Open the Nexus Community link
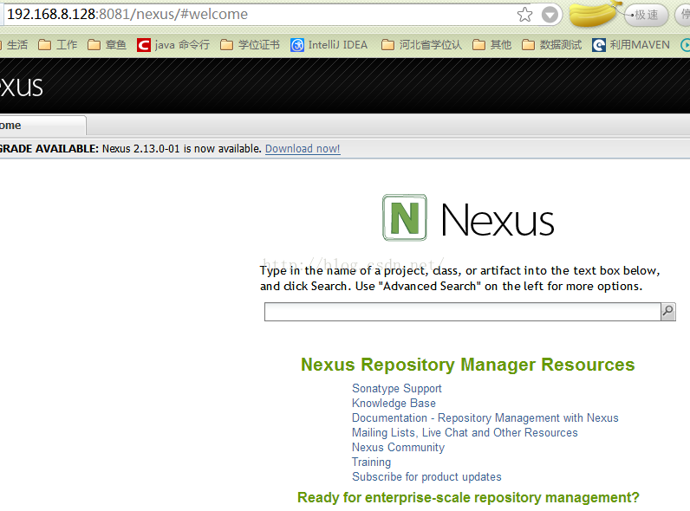 point(398,447)
